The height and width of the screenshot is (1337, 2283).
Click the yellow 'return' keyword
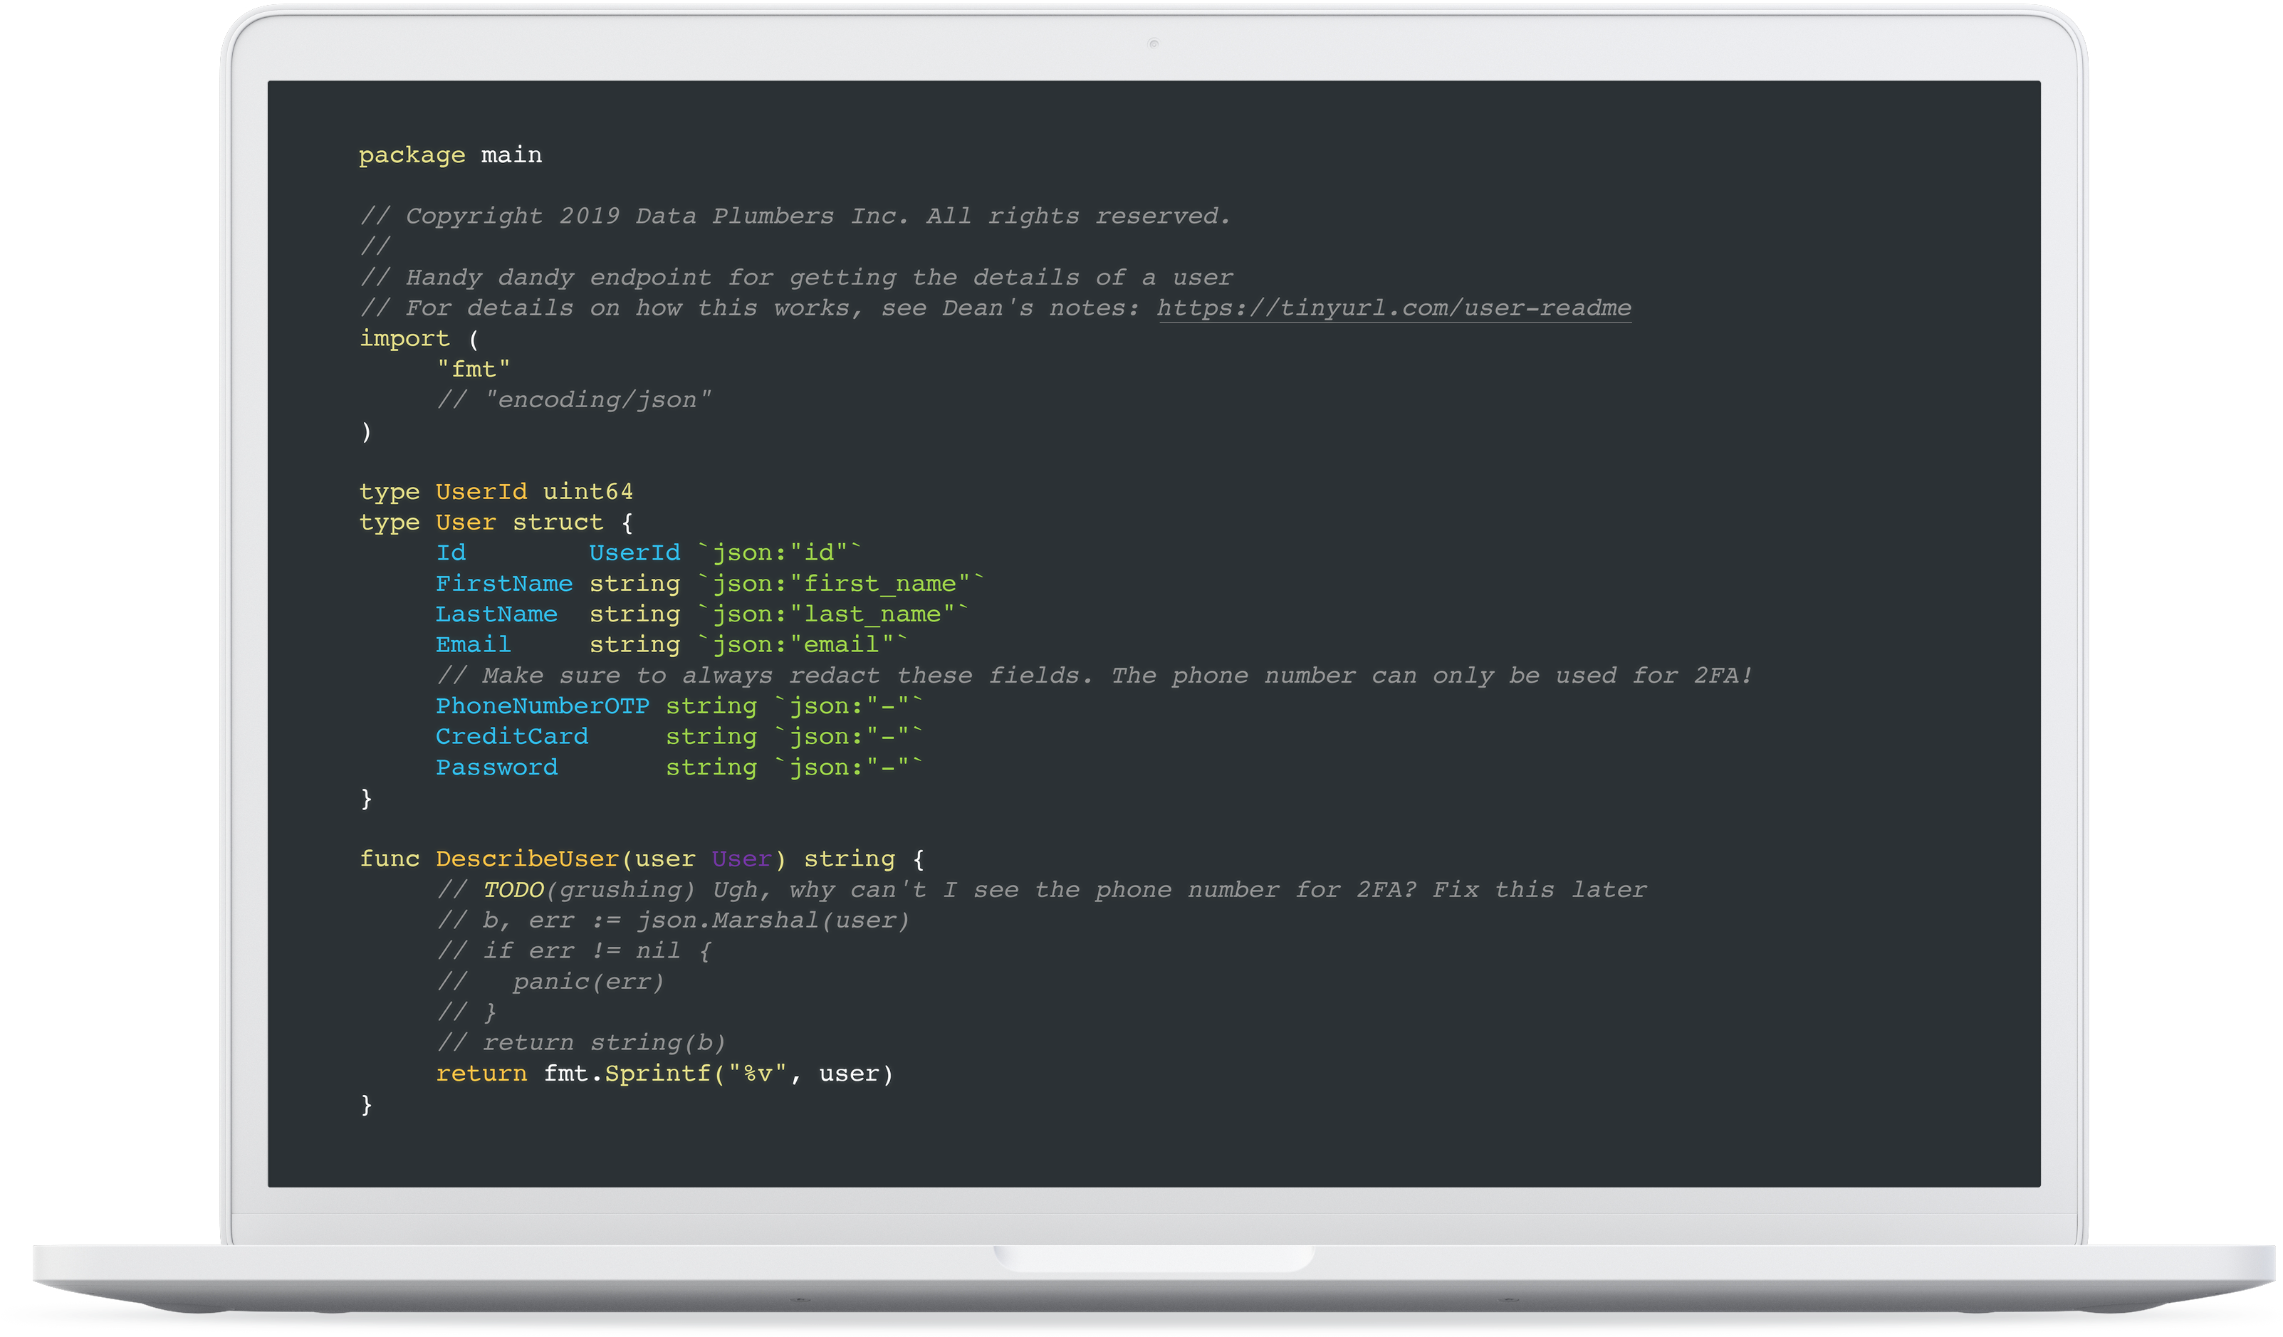click(x=481, y=1074)
